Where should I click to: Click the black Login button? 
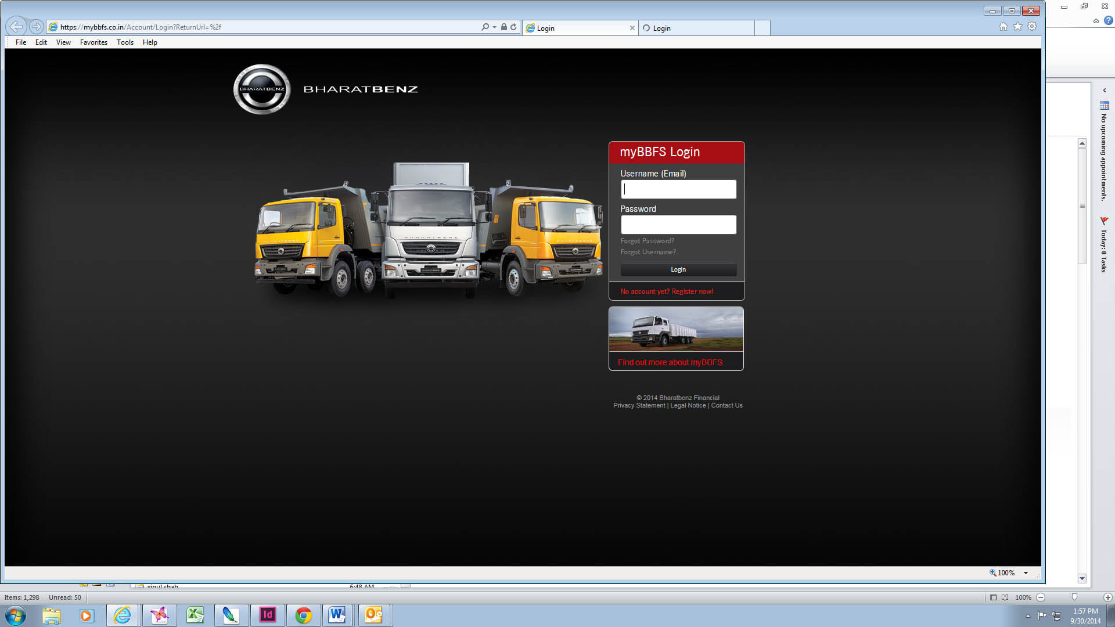tap(678, 270)
